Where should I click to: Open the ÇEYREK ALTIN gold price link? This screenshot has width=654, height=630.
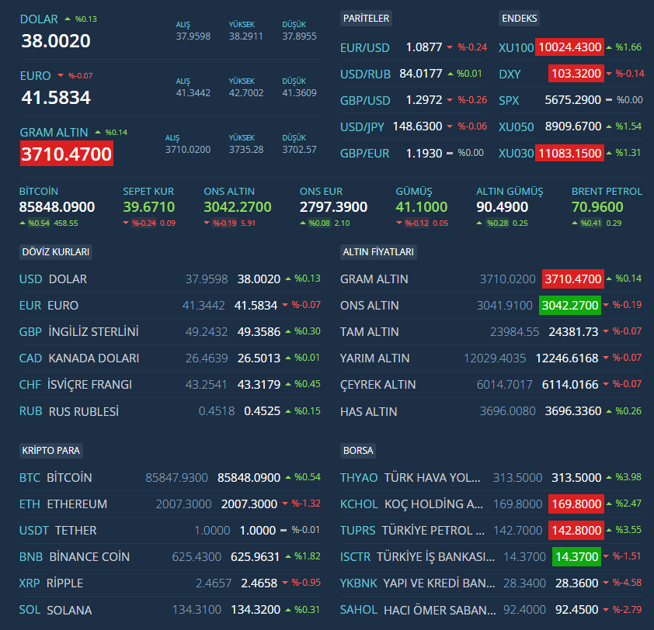pos(377,385)
